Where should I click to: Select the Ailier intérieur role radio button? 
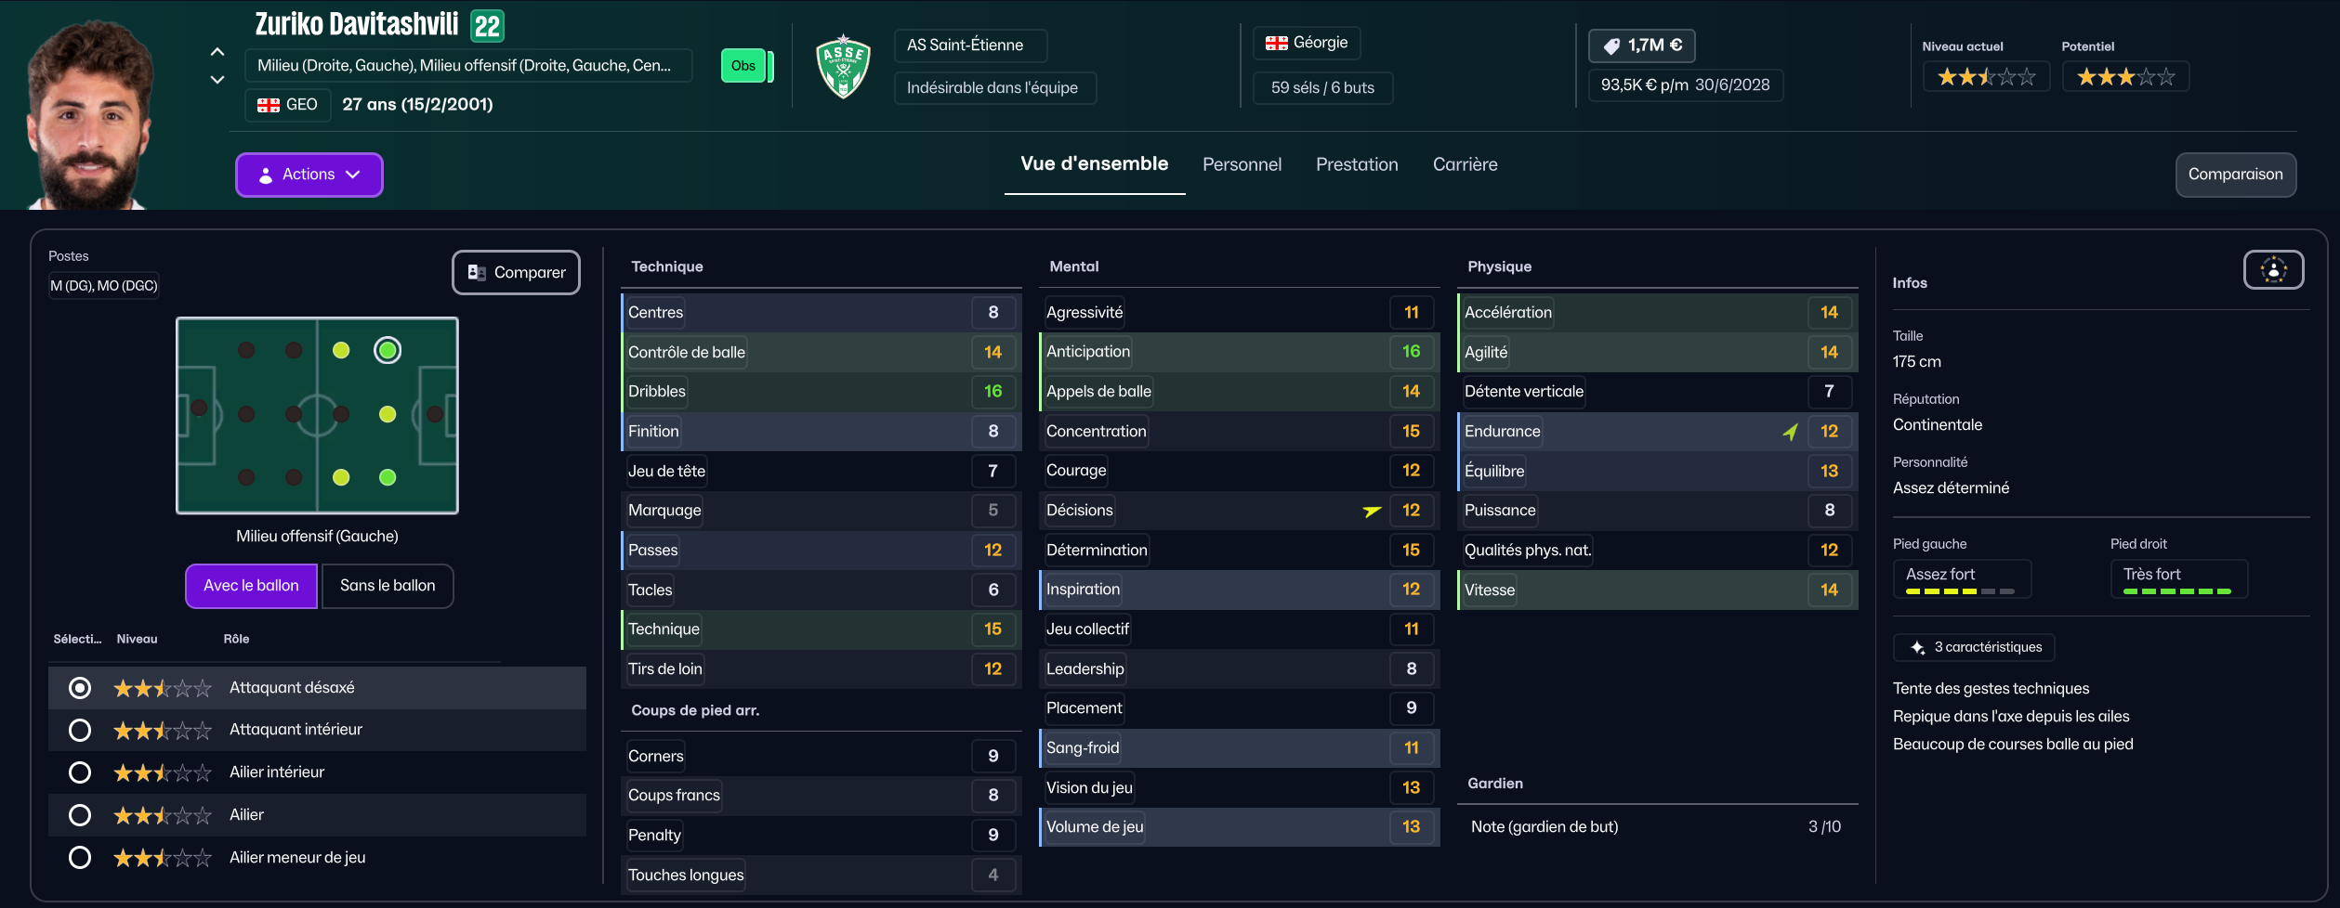point(80,772)
